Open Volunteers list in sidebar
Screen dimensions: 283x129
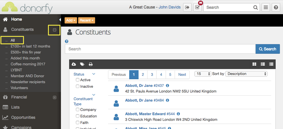[x=19, y=88]
